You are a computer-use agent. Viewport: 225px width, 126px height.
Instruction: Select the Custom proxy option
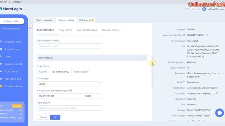[43, 72]
